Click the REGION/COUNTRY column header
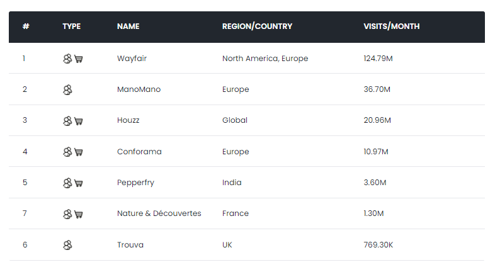The image size is (495, 267). (x=257, y=26)
